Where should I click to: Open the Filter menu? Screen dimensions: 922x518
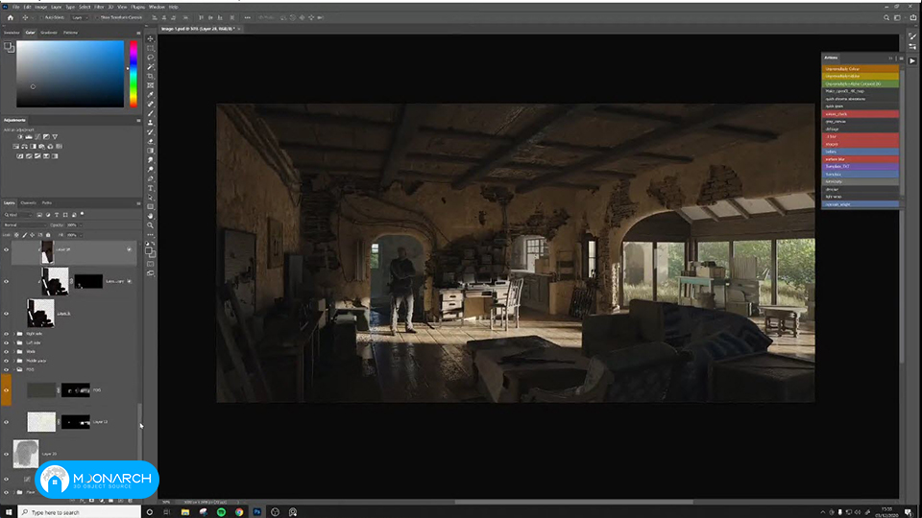(99, 7)
